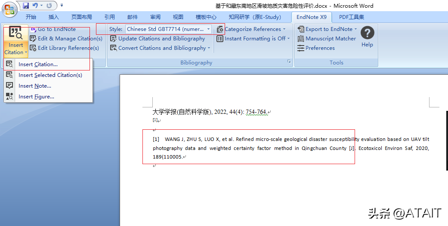
Task: Open the PDF工具集 tab
Action: click(x=352, y=17)
